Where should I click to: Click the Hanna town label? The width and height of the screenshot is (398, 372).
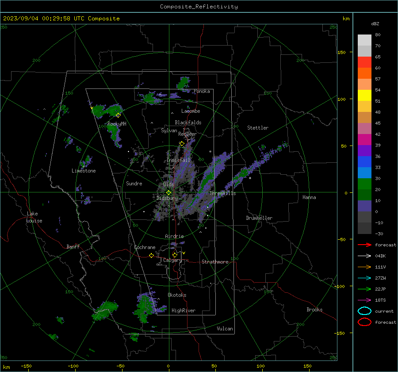point(309,197)
